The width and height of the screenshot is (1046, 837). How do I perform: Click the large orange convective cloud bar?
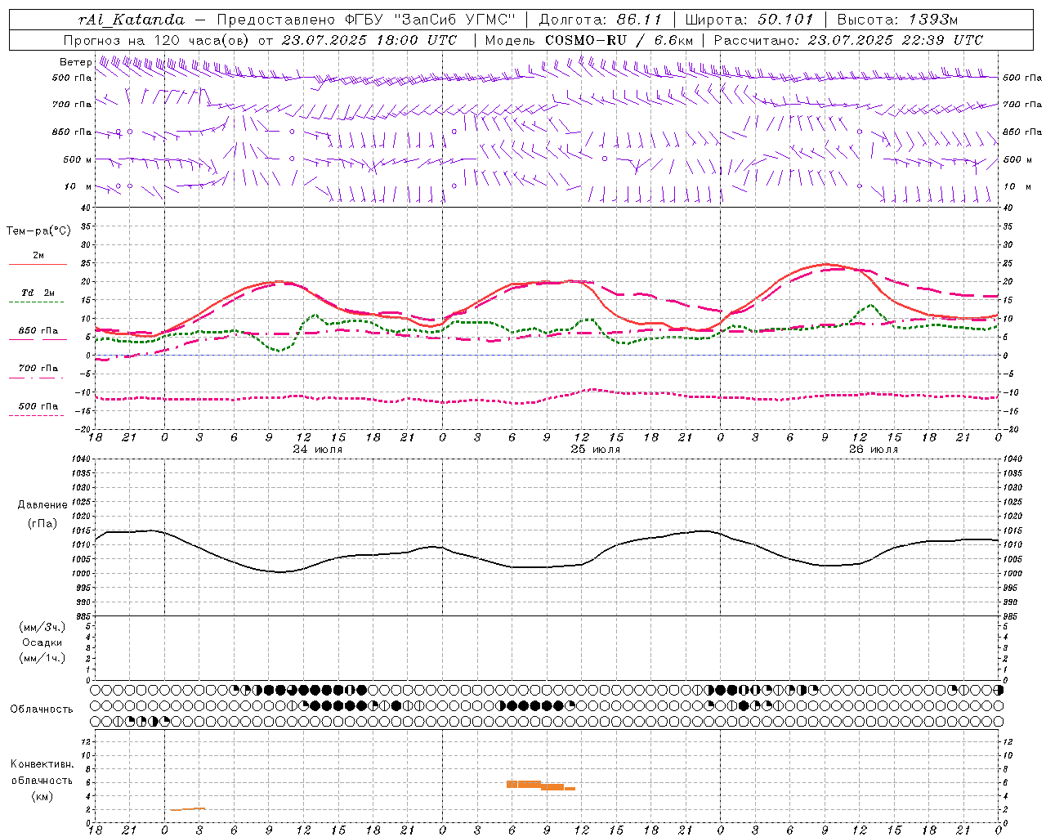pyautogui.click(x=541, y=785)
